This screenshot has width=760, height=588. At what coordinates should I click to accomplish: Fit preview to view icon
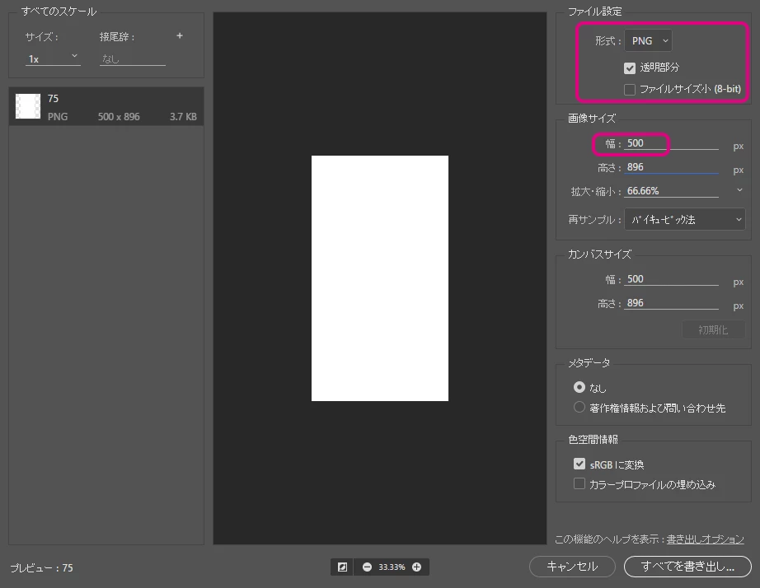click(x=342, y=567)
